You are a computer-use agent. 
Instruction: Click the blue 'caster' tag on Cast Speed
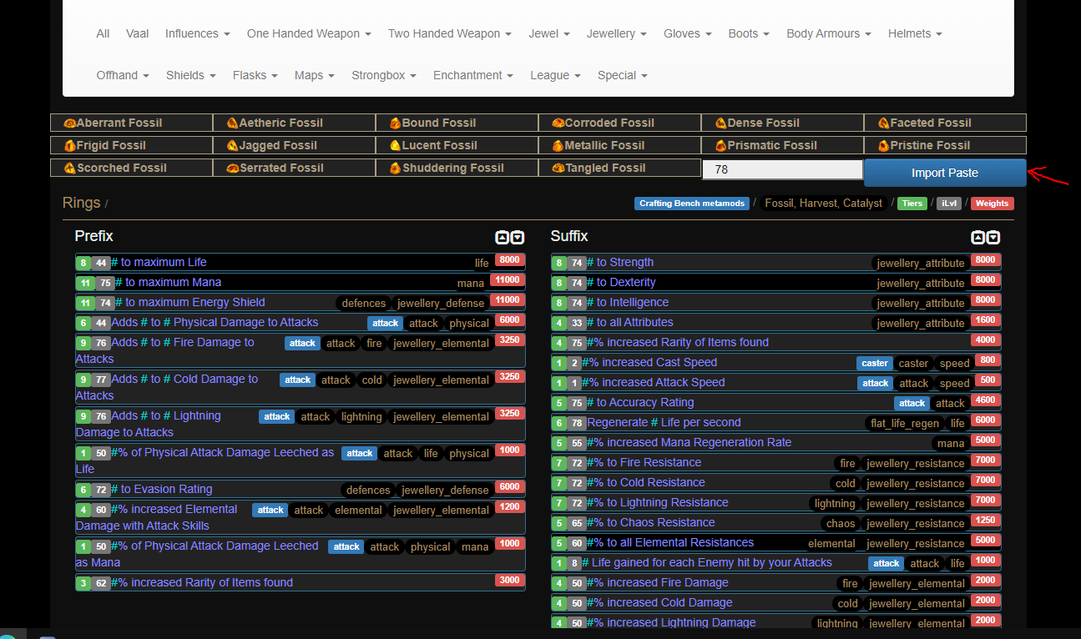point(875,363)
